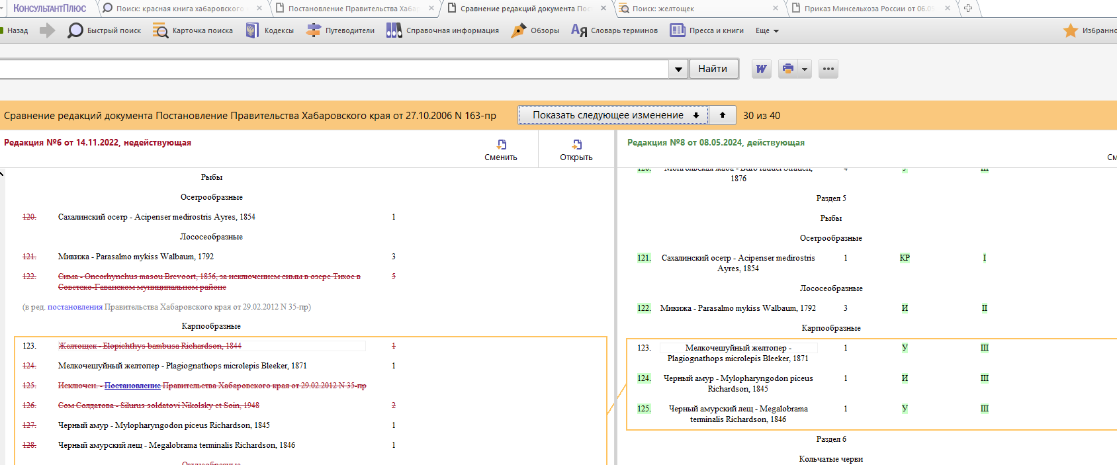Expand the print options dropdown arrow
1117x465 pixels.
805,69
